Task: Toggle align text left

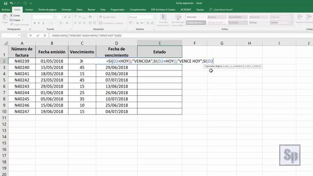Action: [75, 23]
